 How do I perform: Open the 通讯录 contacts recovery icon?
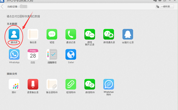(14, 34)
